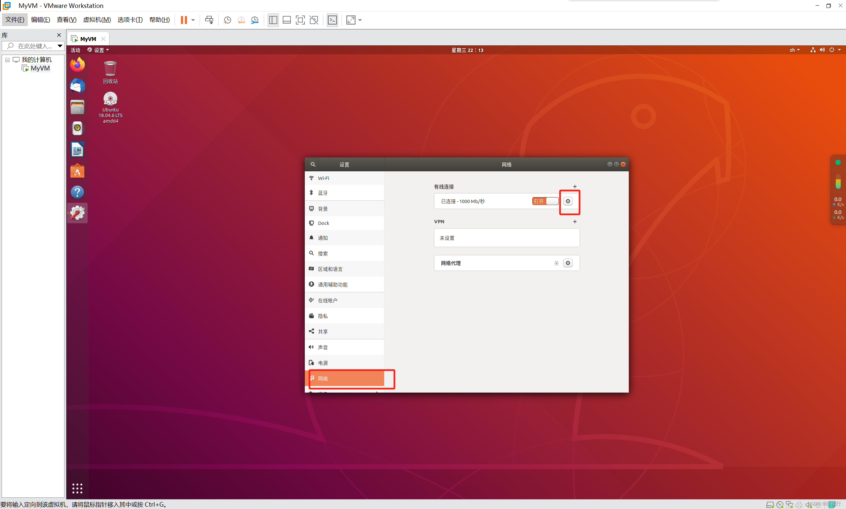Launch Rhythmbox from the dock

[77, 128]
